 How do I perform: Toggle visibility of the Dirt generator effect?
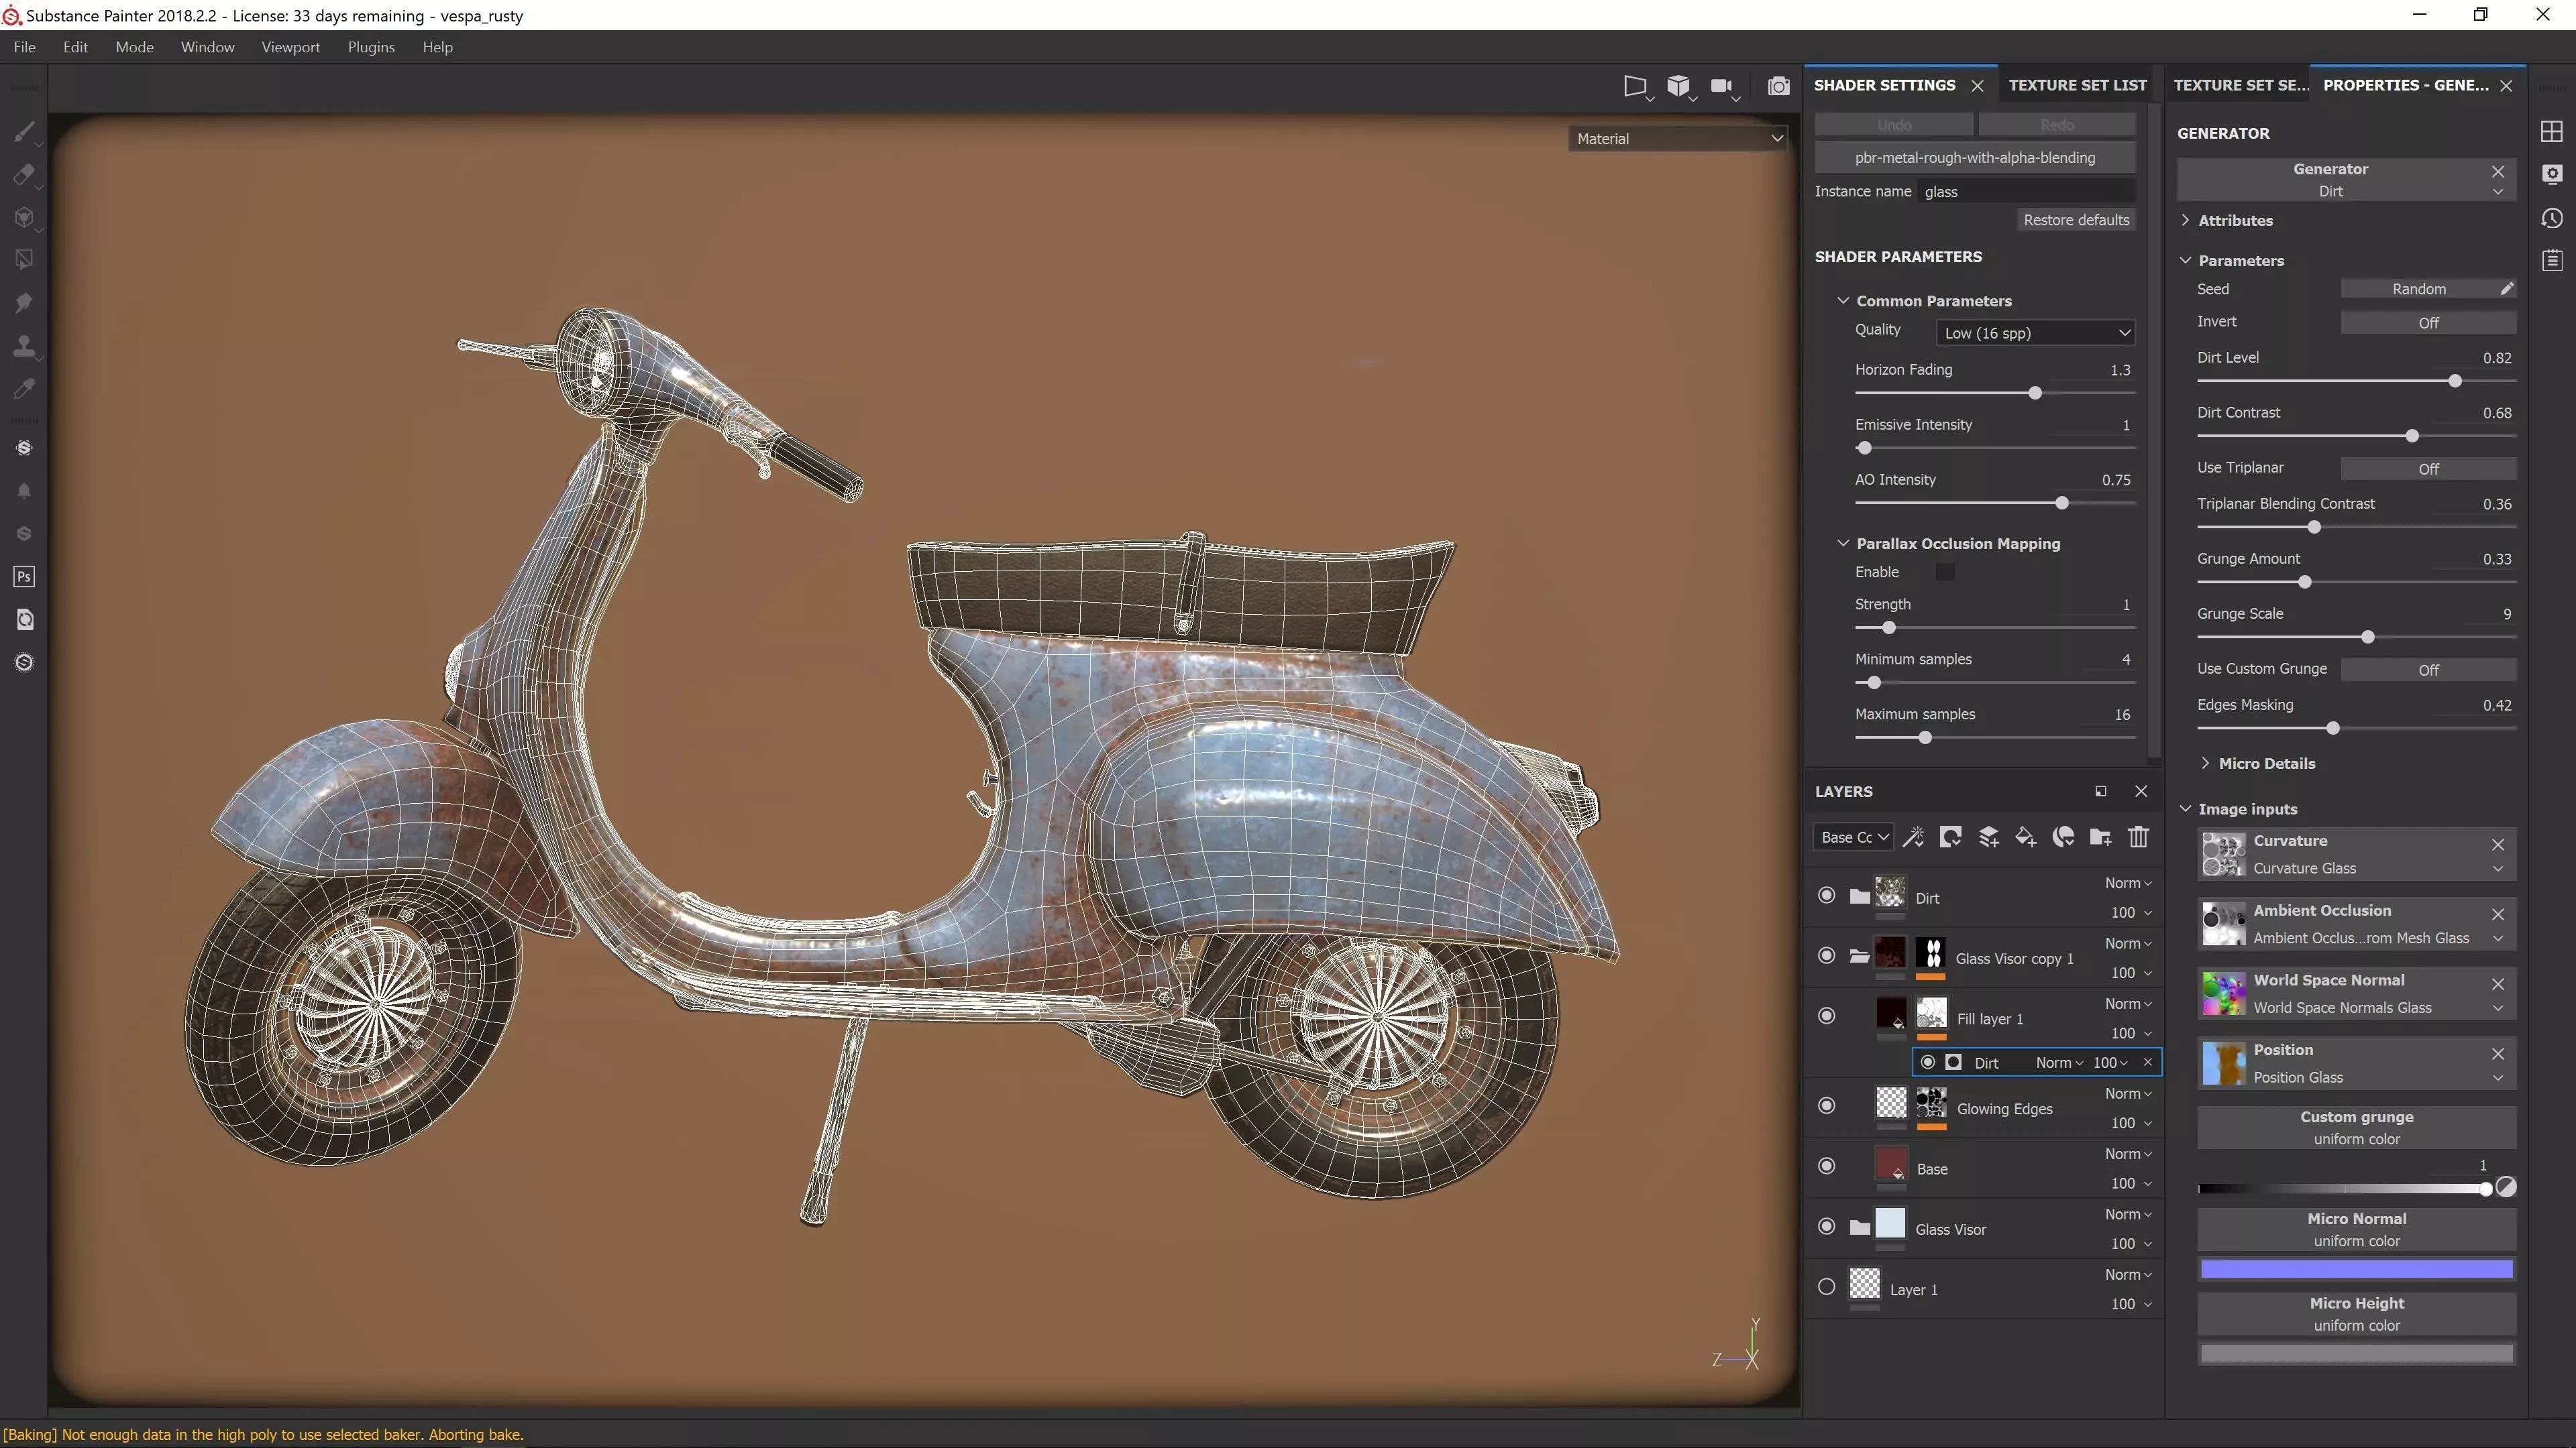[1928, 1063]
